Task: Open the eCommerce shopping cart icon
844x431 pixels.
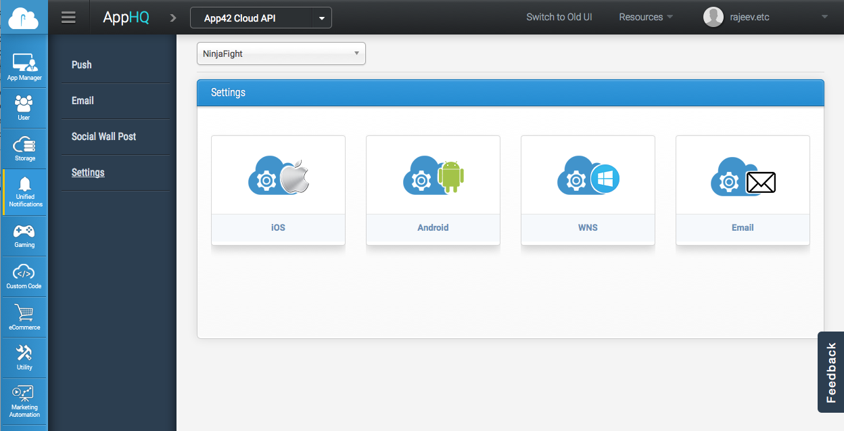Action: (x=24, y=316)
